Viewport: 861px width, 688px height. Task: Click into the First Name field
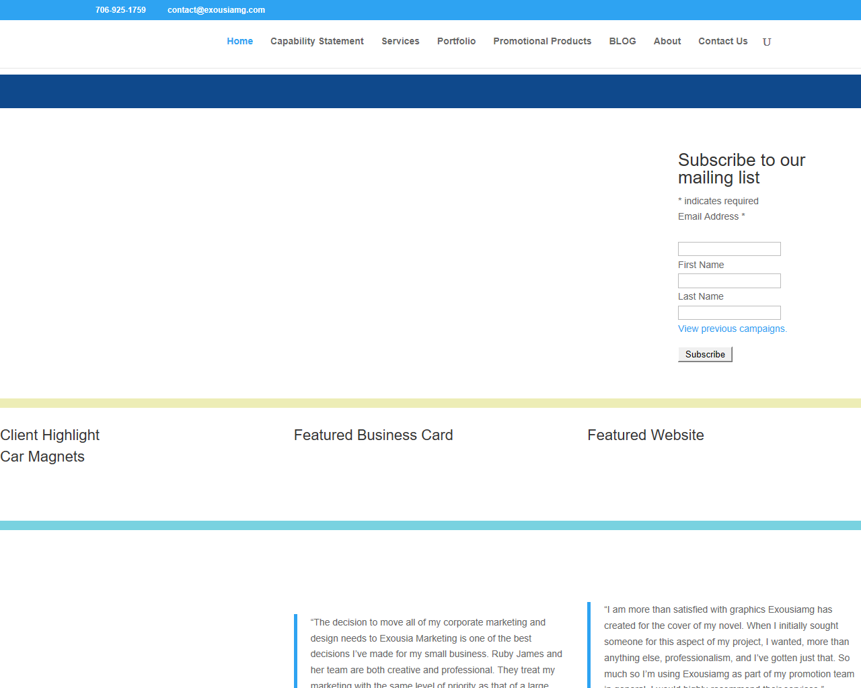pyautogui.click(x=729, y=281)
